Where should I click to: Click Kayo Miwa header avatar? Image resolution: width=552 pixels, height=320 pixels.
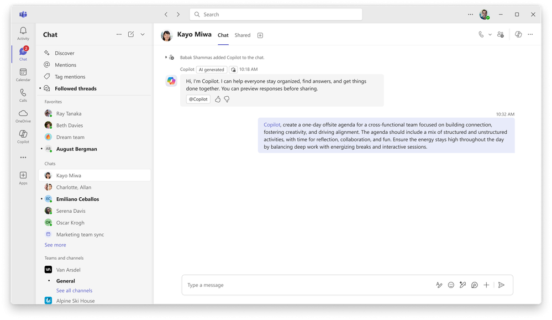coord(167,35)
